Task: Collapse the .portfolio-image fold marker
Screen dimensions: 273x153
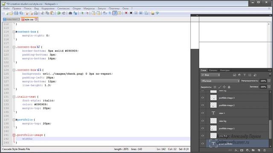Action: (x=14, y=135)
